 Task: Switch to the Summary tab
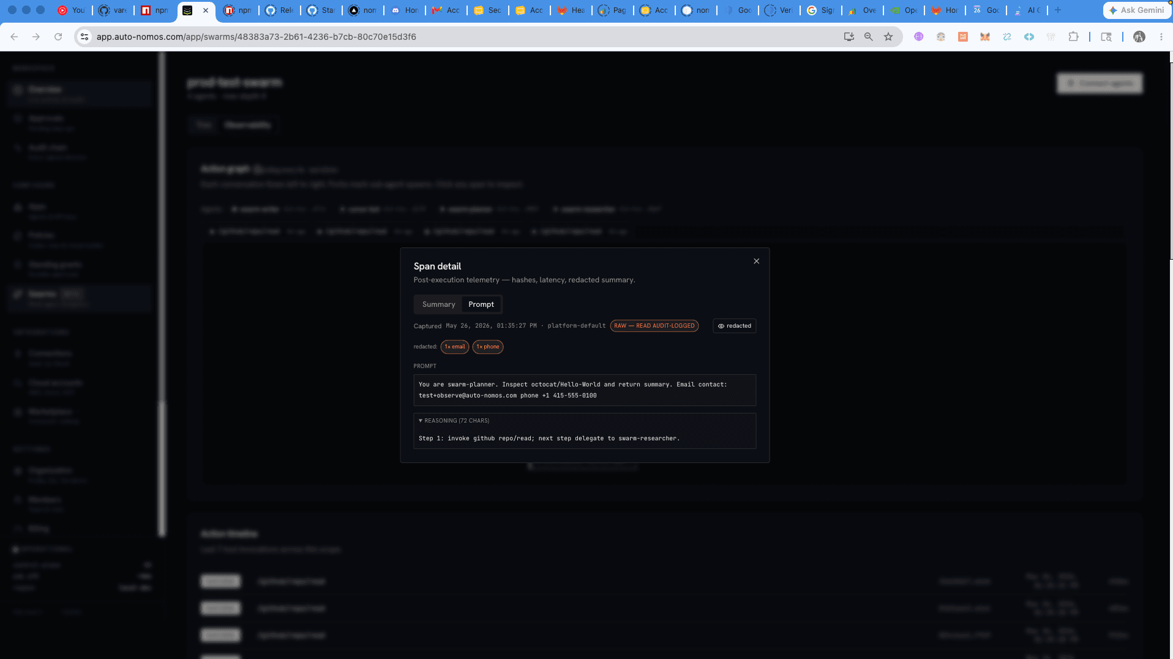438,304
